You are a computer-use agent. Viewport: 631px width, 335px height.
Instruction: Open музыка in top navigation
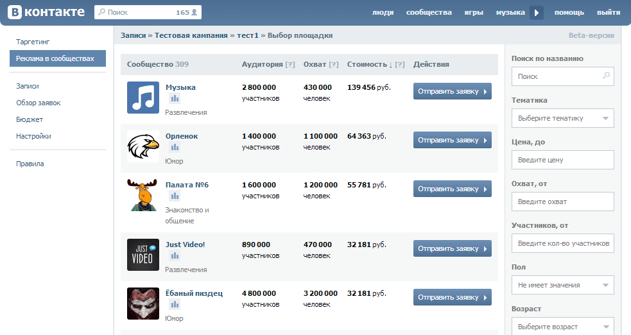(x=510, y=12)
